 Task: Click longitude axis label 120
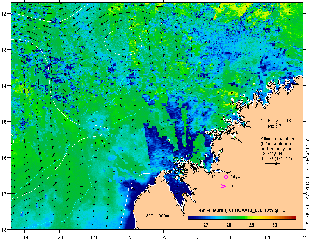click(59, 237)
